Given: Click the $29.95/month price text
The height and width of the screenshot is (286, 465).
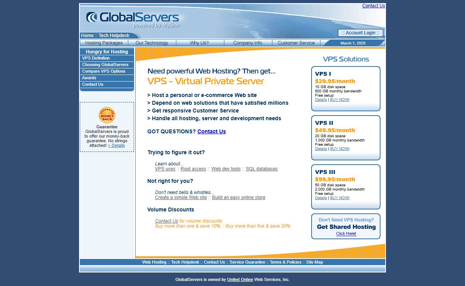Looking at the screenshot, I should click(335, 81).
